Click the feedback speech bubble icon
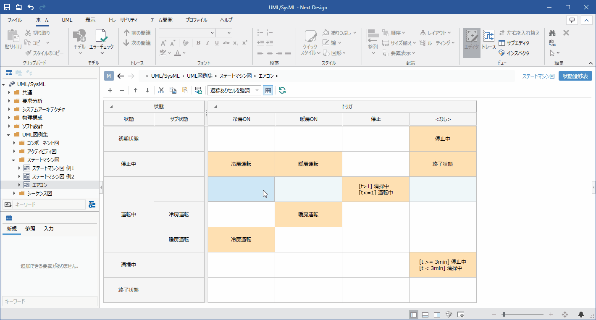The width and height of the screenshot is (596, 320). (x=572, y=20)
